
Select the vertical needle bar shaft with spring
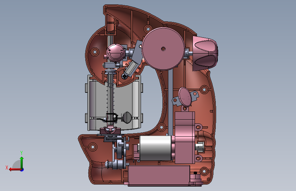tap(110, 98)
